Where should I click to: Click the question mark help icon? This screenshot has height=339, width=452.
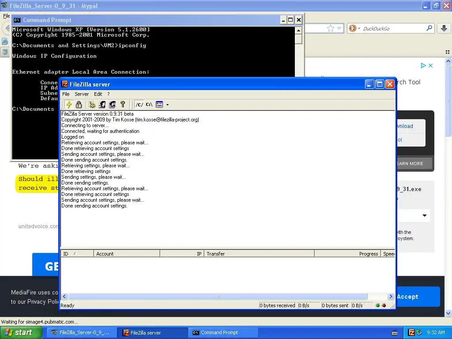pos(123,104)
